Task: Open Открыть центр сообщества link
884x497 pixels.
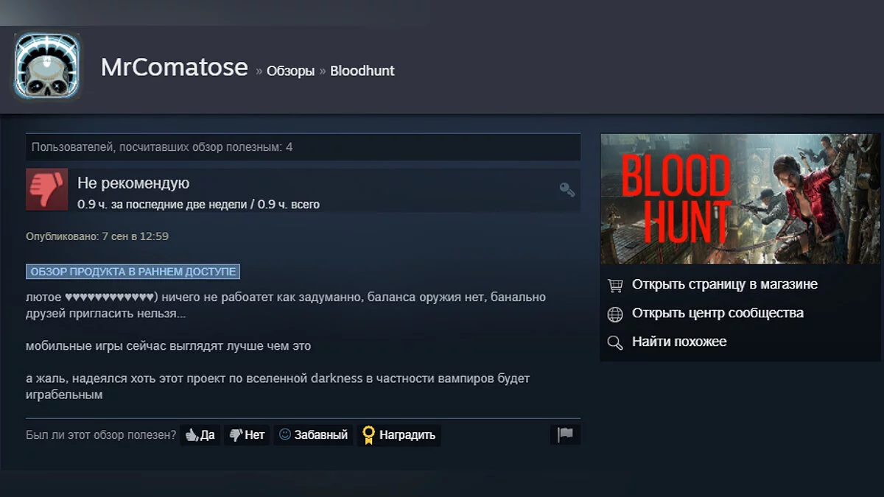Action: [x=718, y=313]
